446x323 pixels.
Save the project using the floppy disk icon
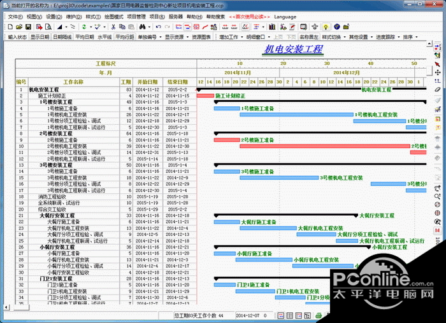[29, 27]
